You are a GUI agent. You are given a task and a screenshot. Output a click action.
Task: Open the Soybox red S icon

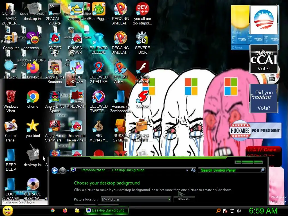pos(142,99)
